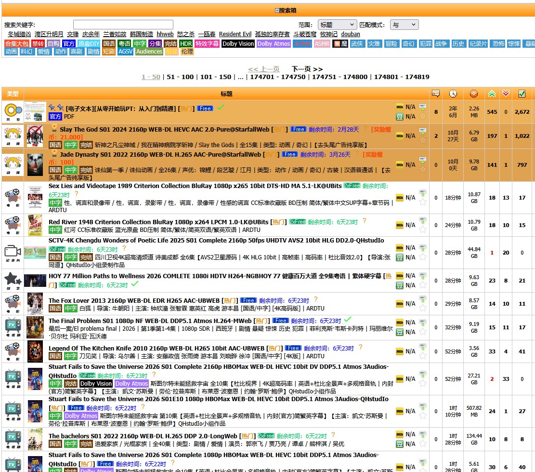535x472 pixels.
Task: Toggle bookmark star for The Fox Lover
Action: (423, 309)
